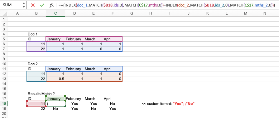The width and height of the screenshot is (279, 118).
Task: Click Doc 2 April value 0 for ID 11
Action: tap(113, 74)
